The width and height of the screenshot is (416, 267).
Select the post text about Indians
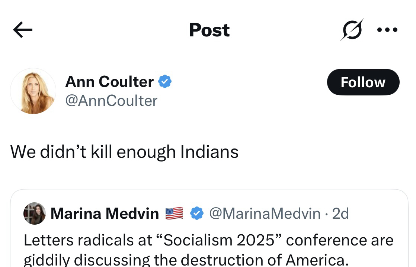coord(124,152)
